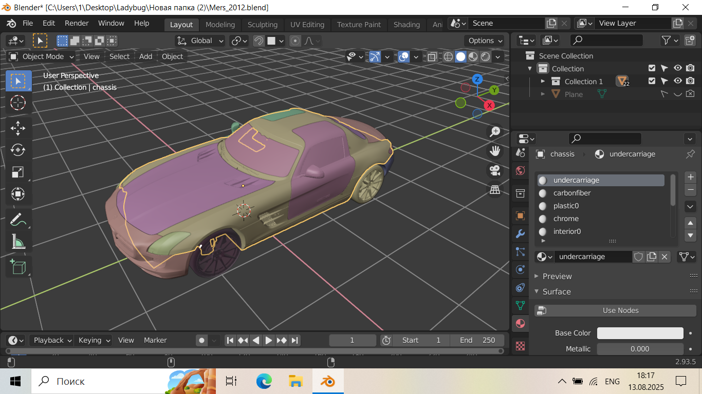The image size is (702, 394).
Task: Uncheck the Collection exclude checkbox
Action: tap(652, 68)
